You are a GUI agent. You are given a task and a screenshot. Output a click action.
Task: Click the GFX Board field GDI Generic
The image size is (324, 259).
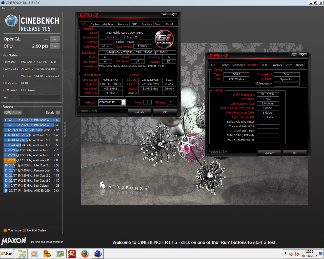(40, 90)
